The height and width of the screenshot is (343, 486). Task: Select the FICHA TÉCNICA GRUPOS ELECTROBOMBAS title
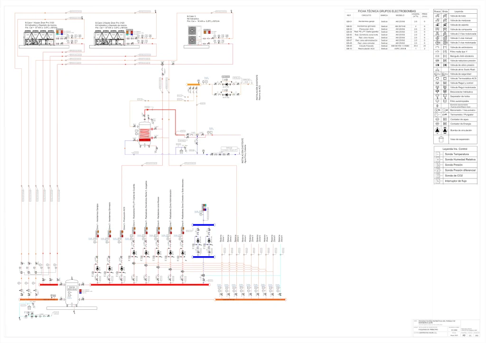tap(387, 11)
